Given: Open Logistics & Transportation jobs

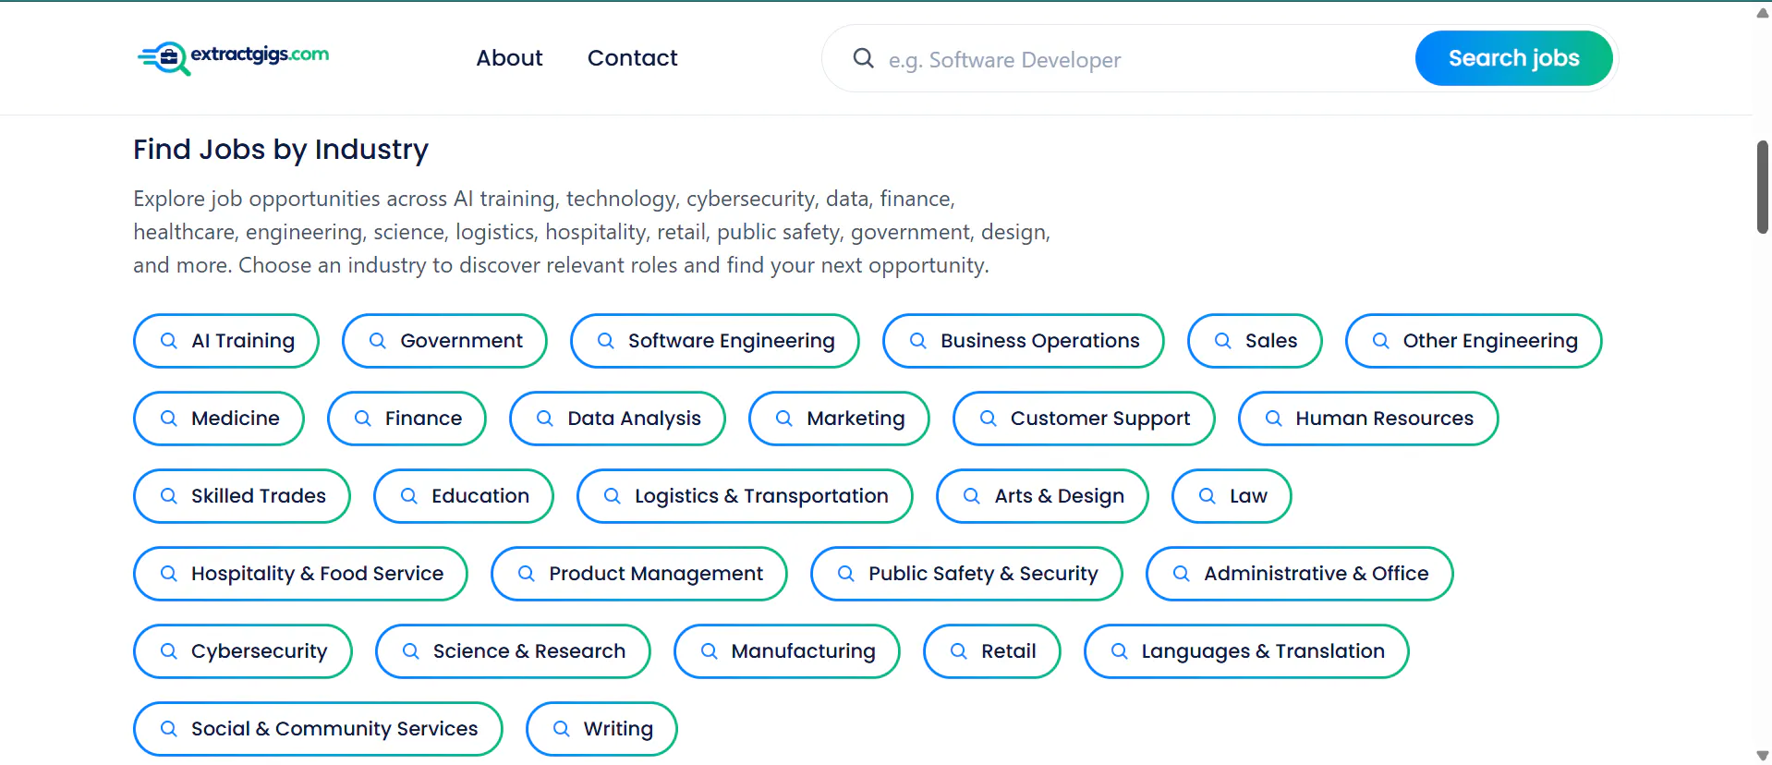Looking at the screenshot, I should click(x=745, y=496).
